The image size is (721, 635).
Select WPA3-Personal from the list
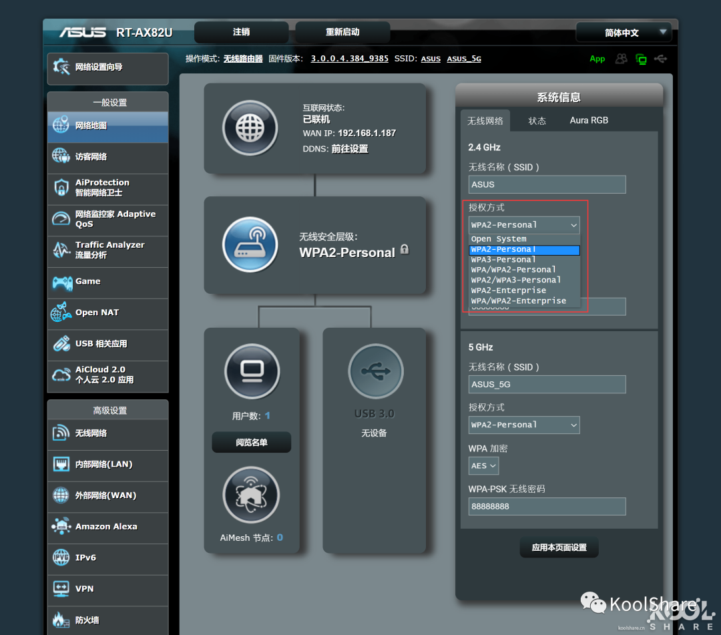click(524, 260)
